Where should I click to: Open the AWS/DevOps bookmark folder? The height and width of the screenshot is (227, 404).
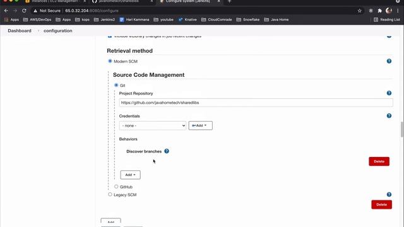point(37,20)
